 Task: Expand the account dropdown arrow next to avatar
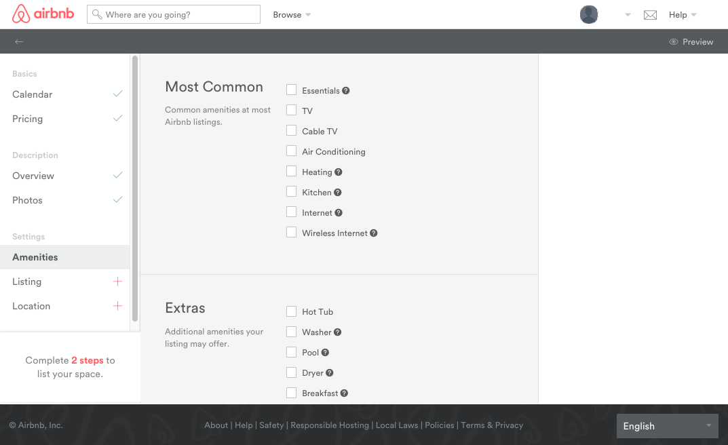[627, 14]
